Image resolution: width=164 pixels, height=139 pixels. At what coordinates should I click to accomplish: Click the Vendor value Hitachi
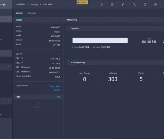(x=57, y=32)
